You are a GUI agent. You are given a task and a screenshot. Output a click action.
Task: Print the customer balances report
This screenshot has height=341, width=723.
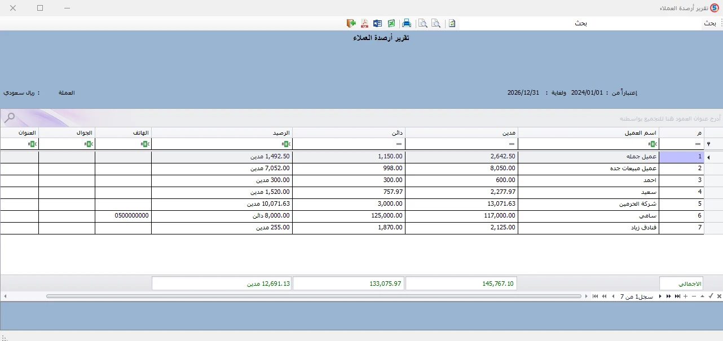(406, 23)
